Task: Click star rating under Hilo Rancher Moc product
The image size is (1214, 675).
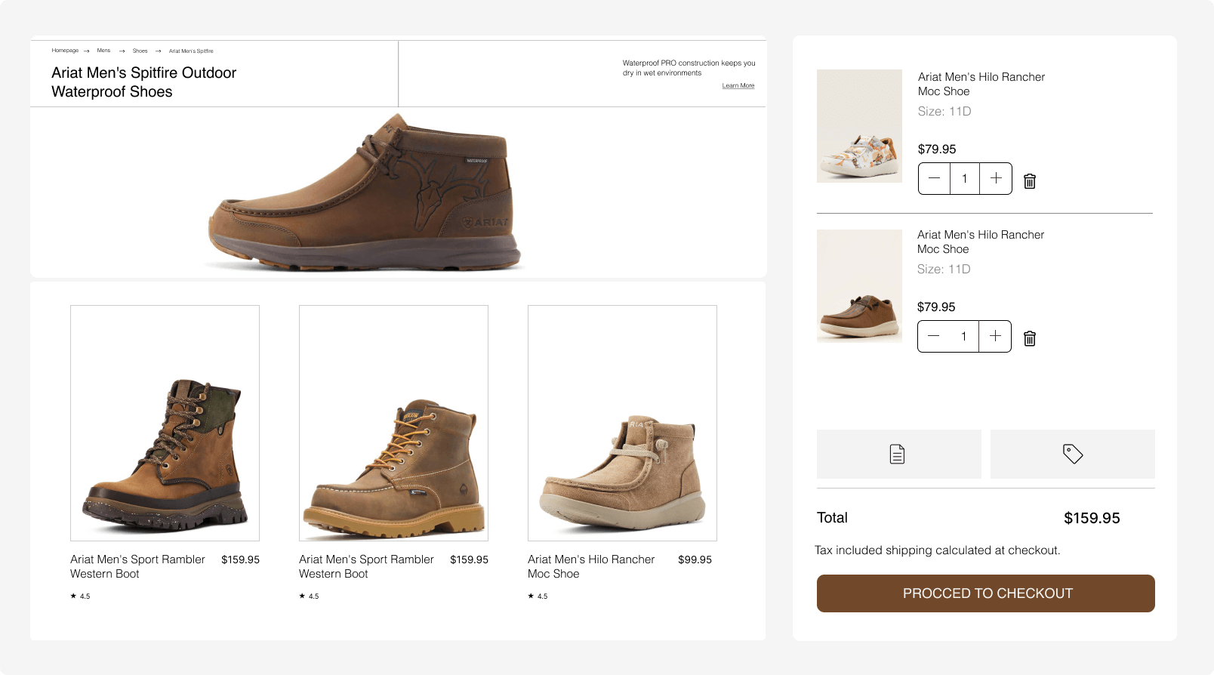Action: pyautogui.click(x=538, y=596)
